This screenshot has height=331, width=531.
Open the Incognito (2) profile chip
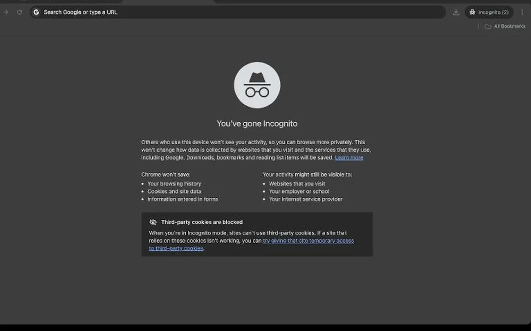(489, 12)
